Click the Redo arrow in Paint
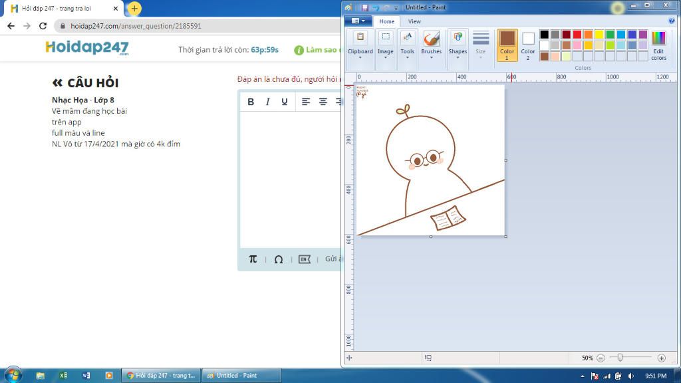Screen dimensions: 681x383 [x=386, y=8]
